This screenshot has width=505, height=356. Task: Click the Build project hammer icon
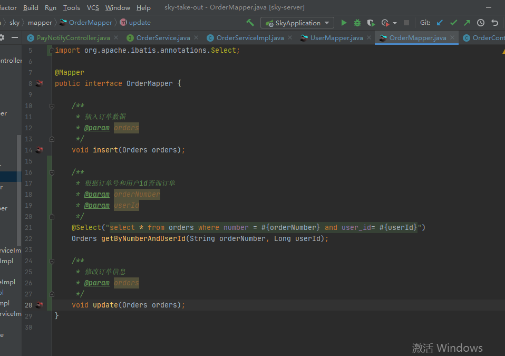coord(250,23)
